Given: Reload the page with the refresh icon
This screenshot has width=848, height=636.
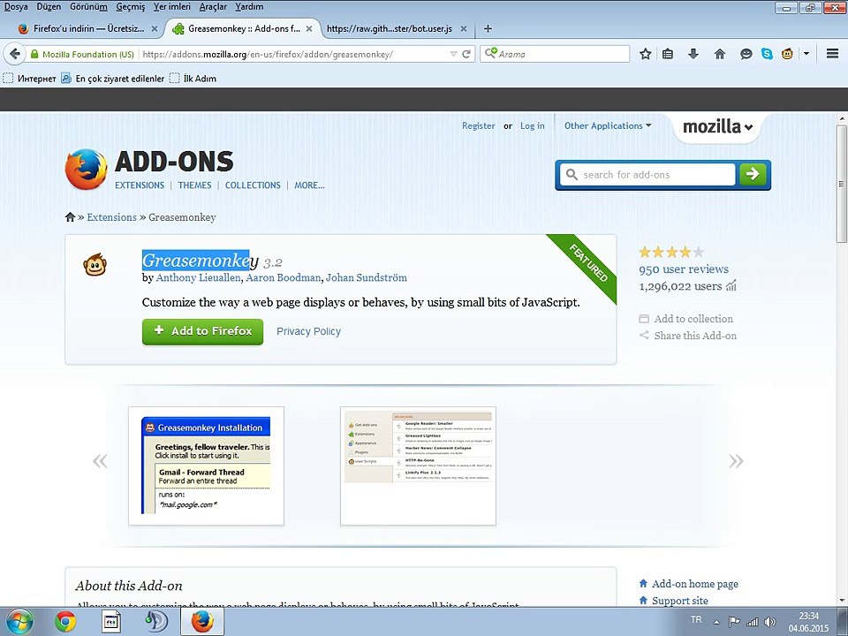Looking at the screenshot, I should pyautogui.click(x=466, y=54).
